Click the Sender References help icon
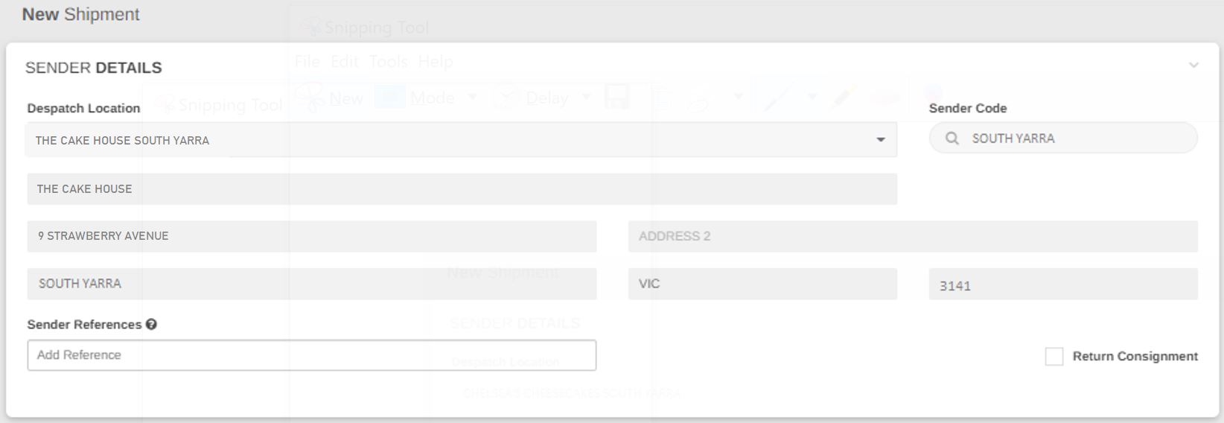This screenshot has width=1224, height=423. point(151,325)
